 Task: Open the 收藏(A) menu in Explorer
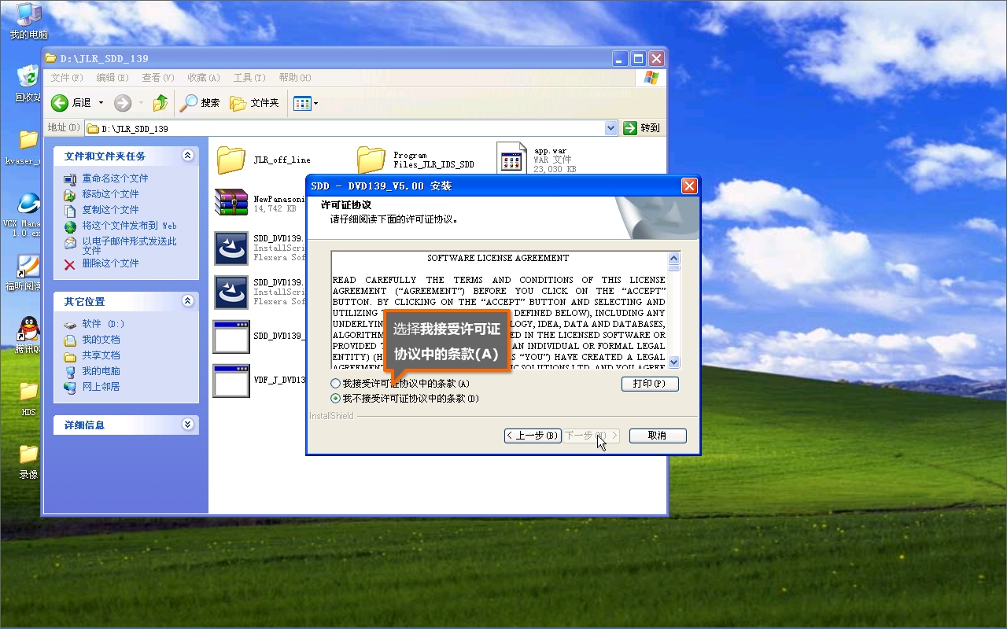click(204, 78)
